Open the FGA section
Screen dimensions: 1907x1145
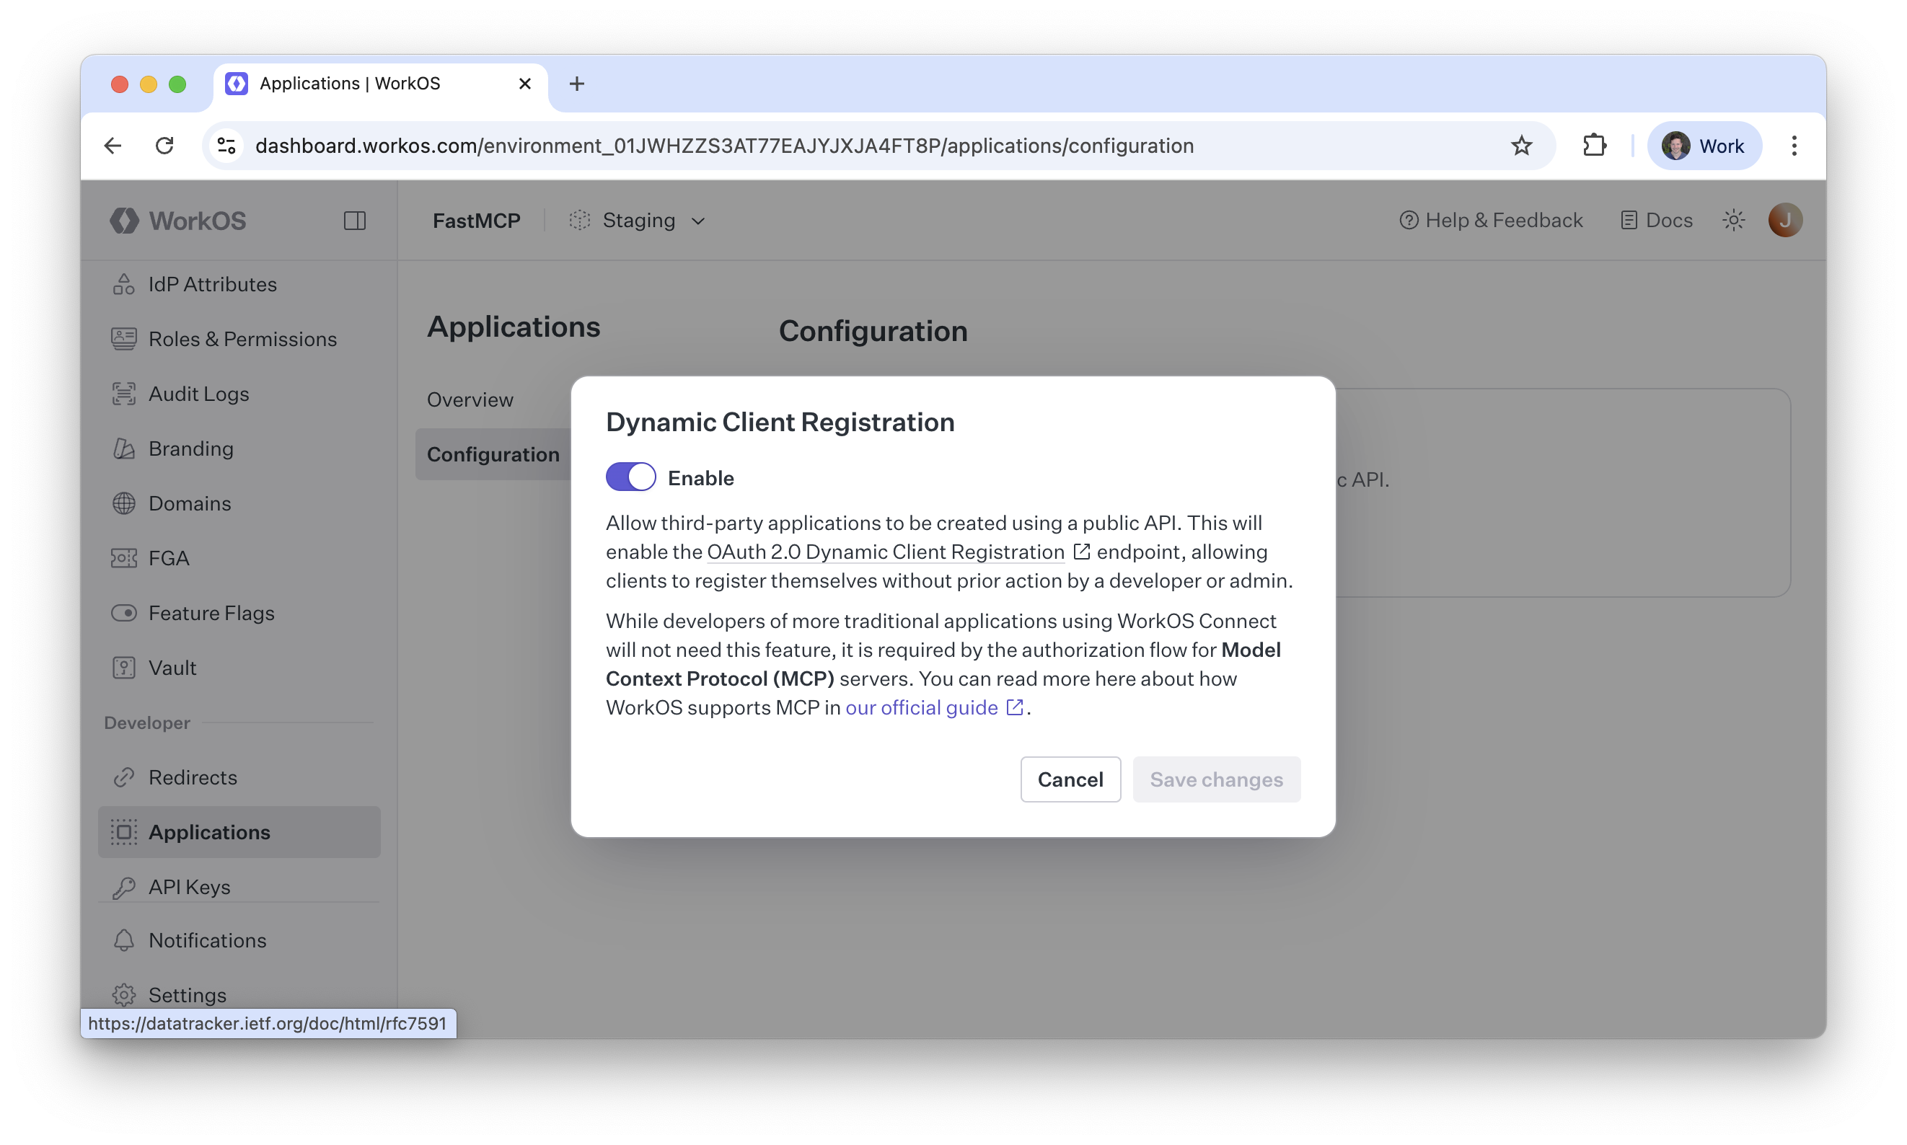[168, 558]
